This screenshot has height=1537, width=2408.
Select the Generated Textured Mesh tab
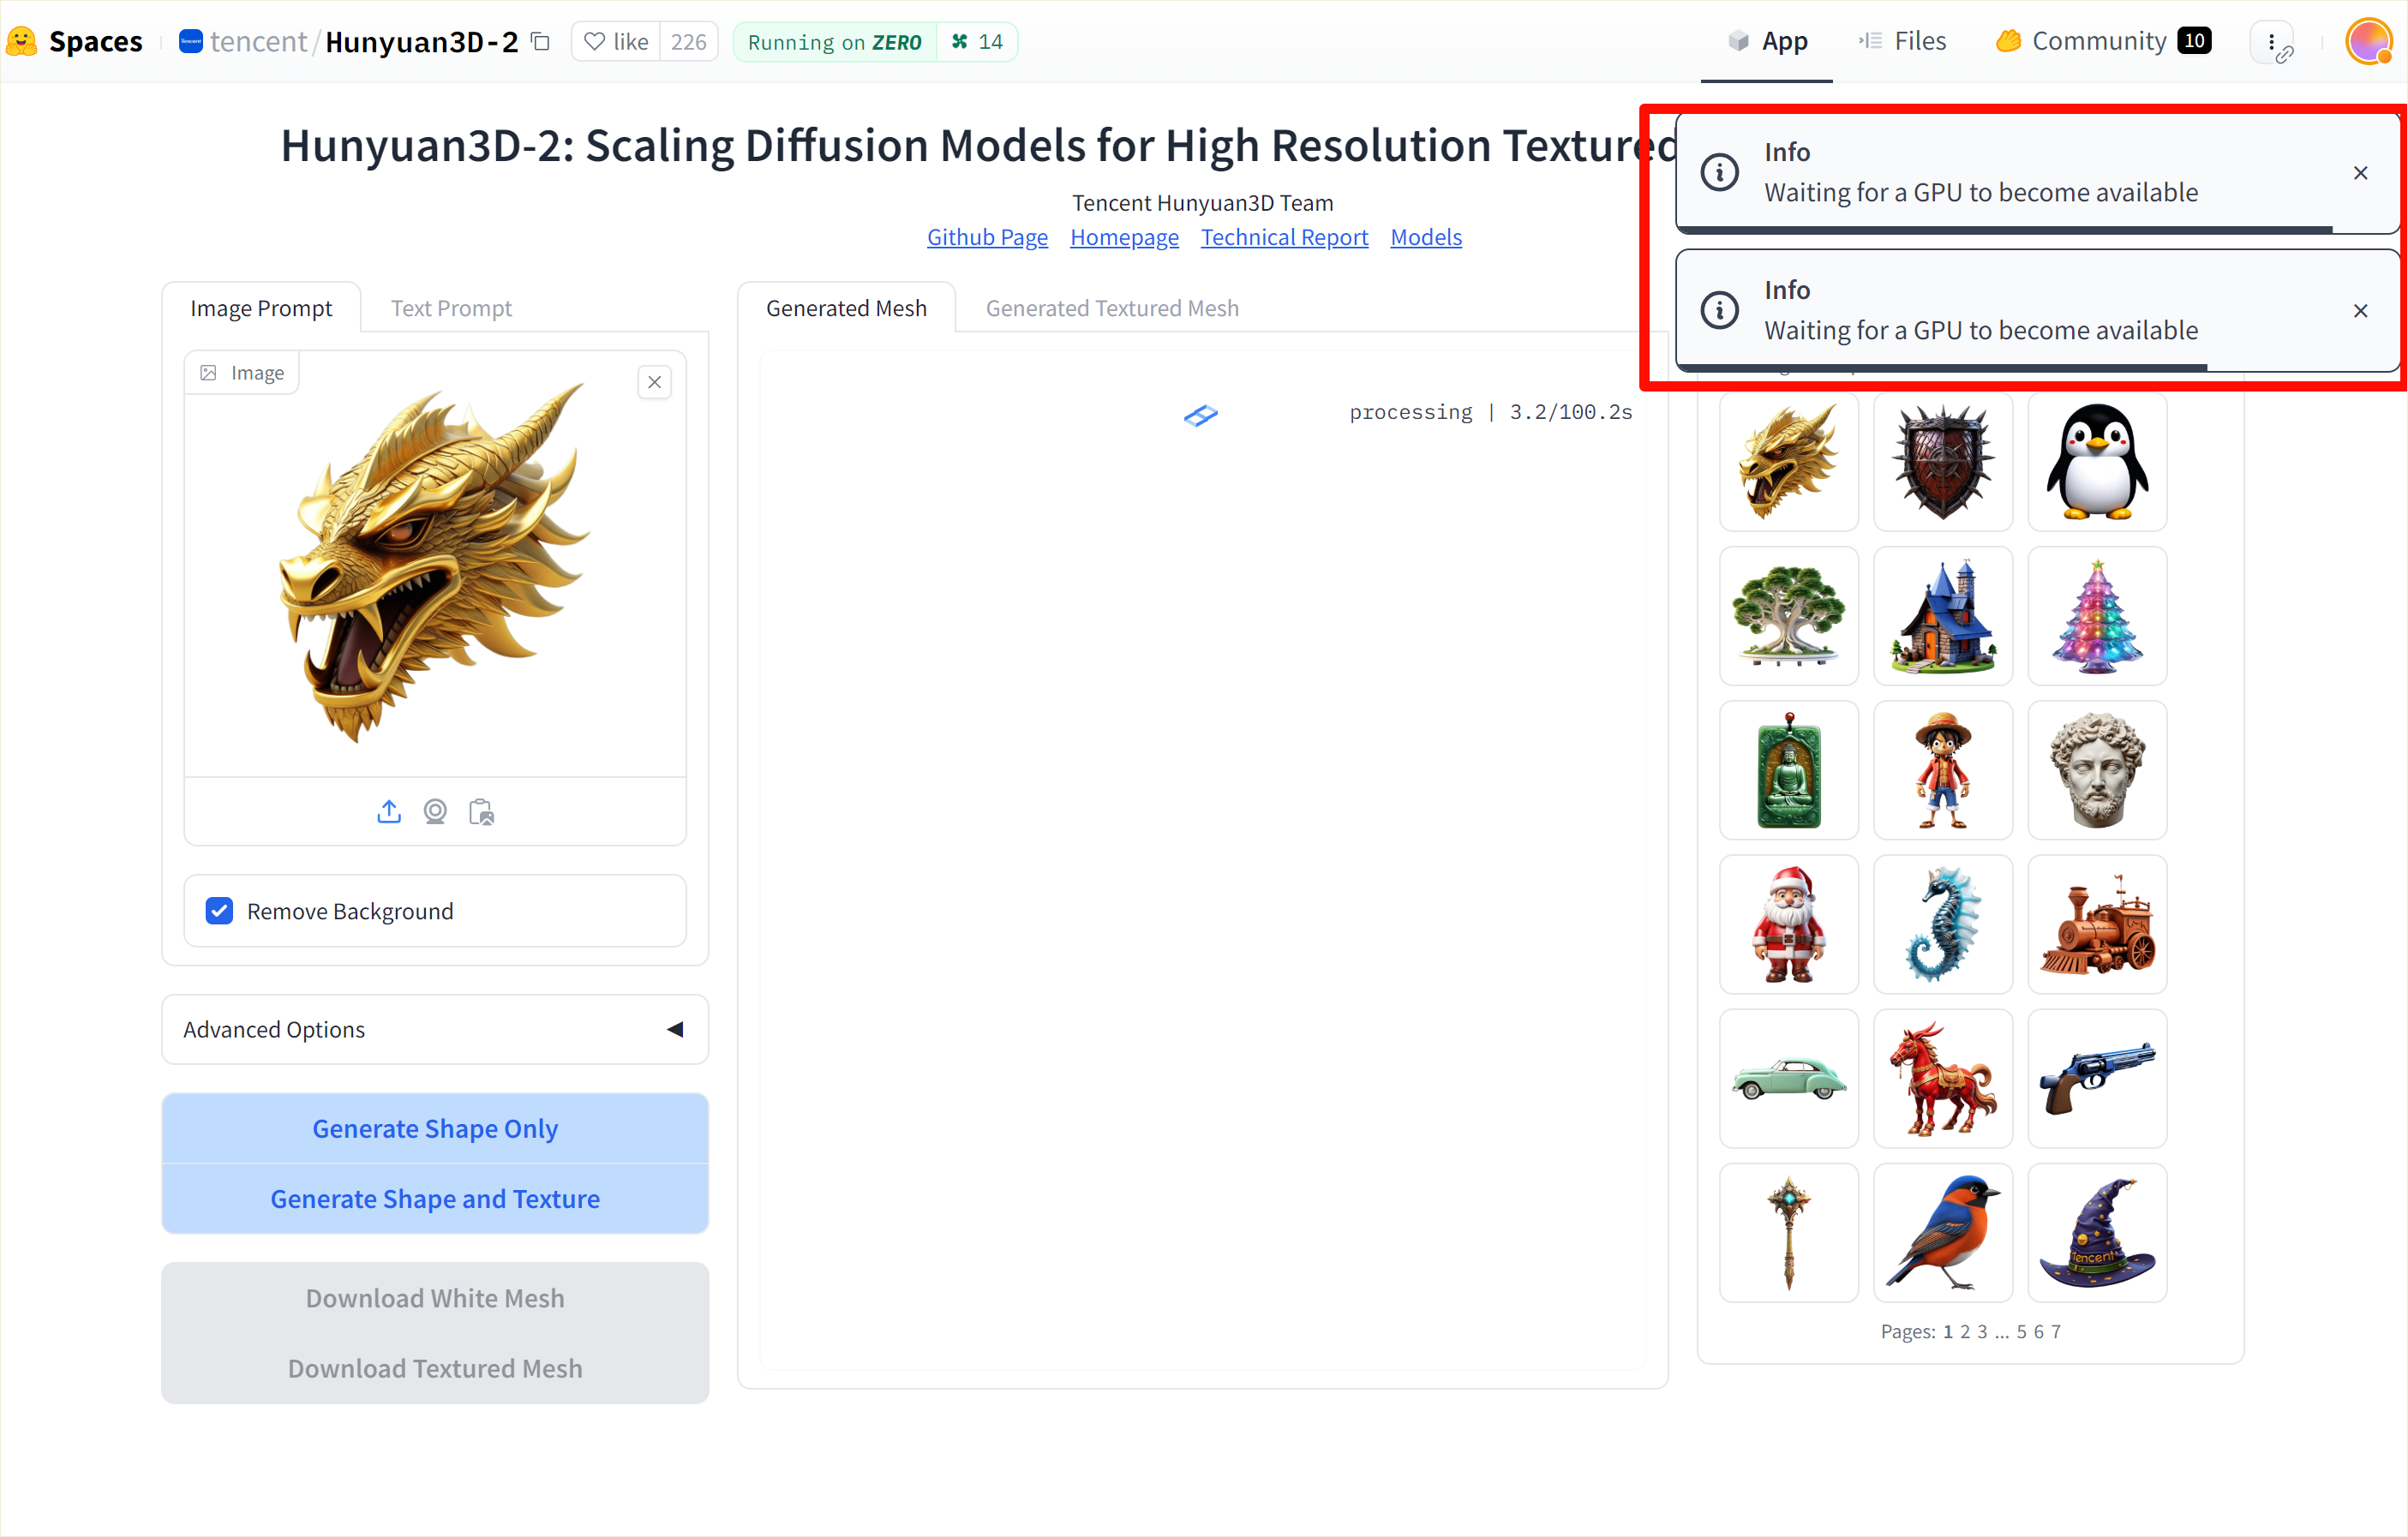(1112, 308)
